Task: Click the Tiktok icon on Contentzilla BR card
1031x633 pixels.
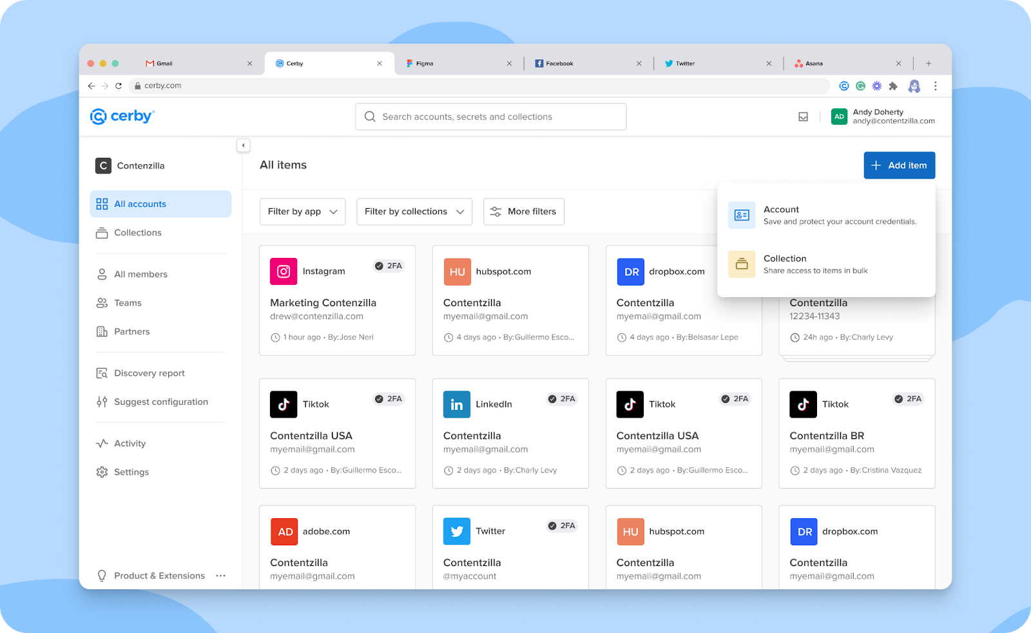Action: 803,404
